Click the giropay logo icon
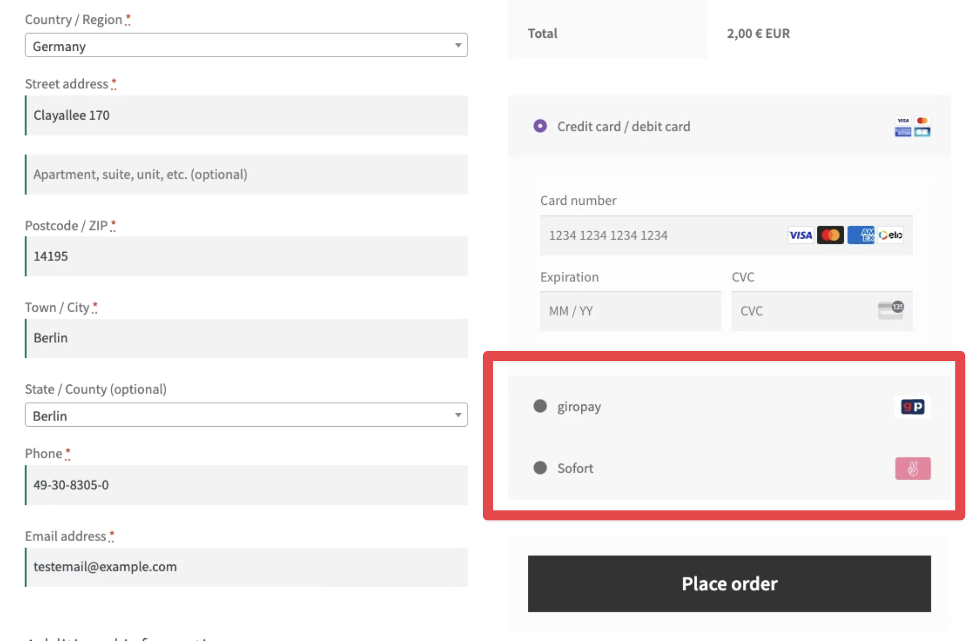 point(912,407)
